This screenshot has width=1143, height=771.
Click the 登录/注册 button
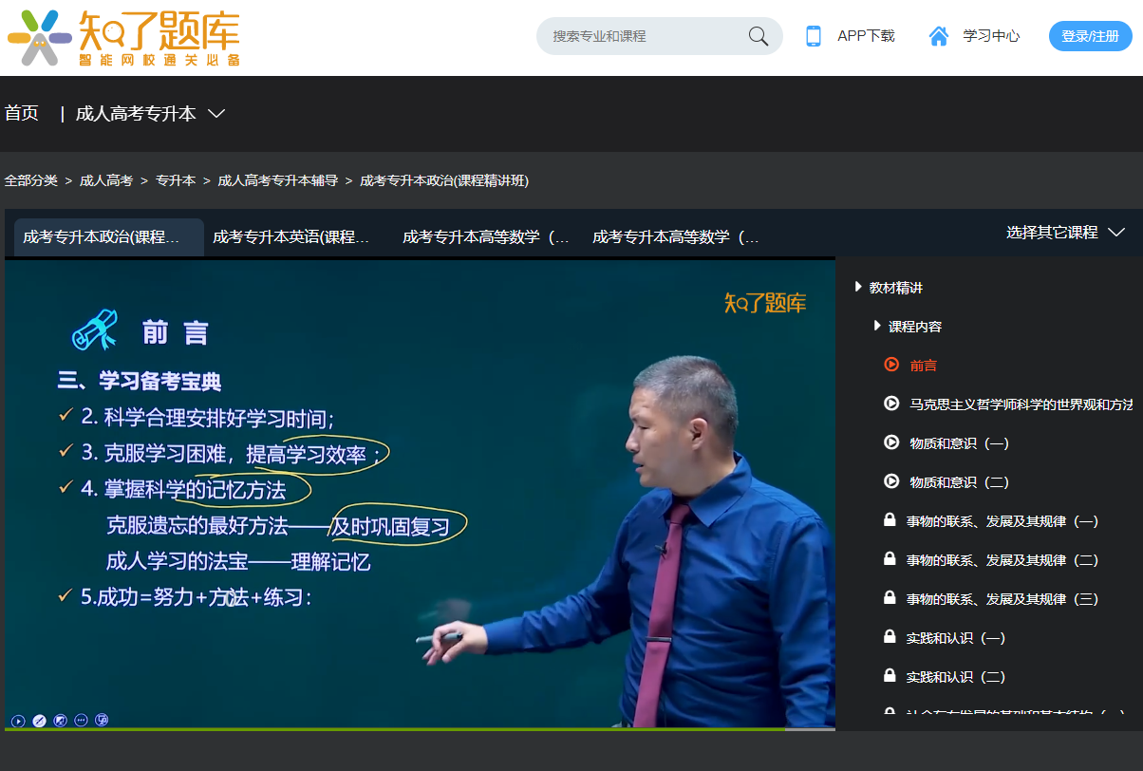click(x=1090, y=35)
